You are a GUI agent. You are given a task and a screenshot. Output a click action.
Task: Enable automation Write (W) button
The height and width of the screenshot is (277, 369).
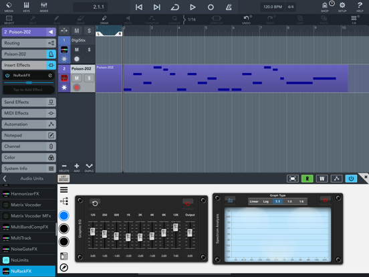click(322, 179)
